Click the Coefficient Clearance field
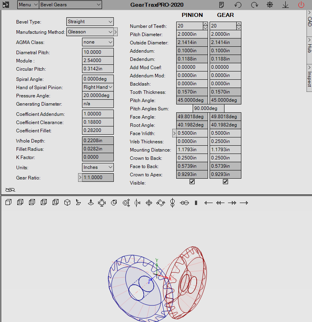The height and width of the screenshot is (322, 312). tap(98, 122)
